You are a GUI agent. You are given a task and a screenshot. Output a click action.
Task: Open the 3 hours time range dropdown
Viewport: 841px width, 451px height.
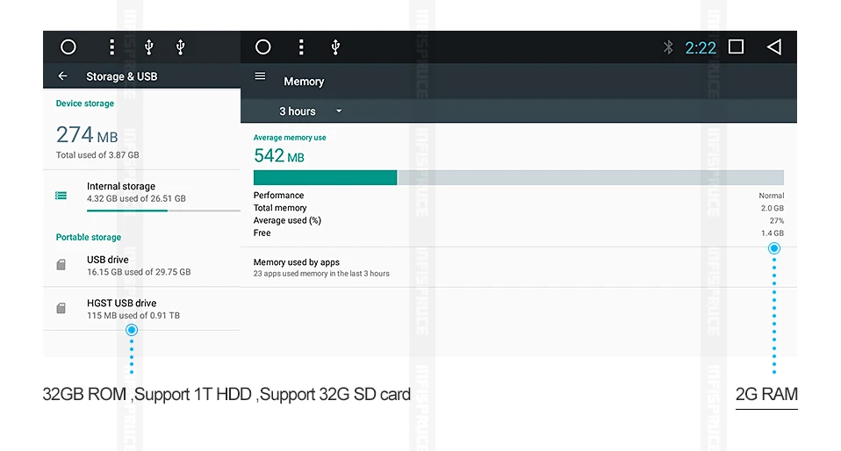pos(310,111)
